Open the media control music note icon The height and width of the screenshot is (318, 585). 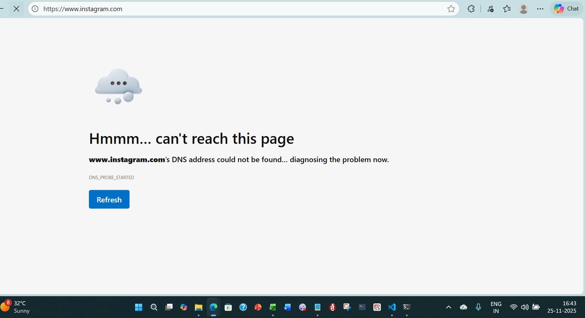click(490, 9)
